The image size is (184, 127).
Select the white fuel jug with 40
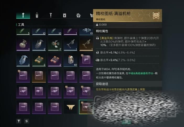click(71, 60)
